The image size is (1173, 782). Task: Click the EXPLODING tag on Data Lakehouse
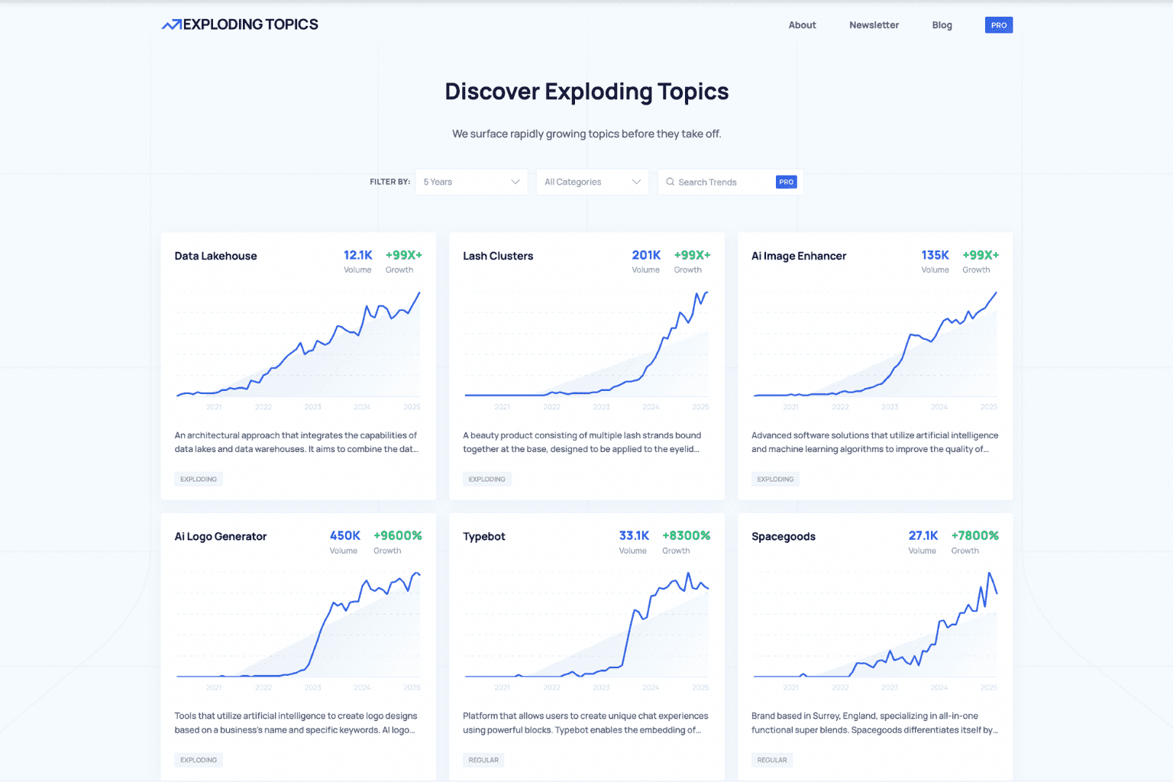pos(199,479)
